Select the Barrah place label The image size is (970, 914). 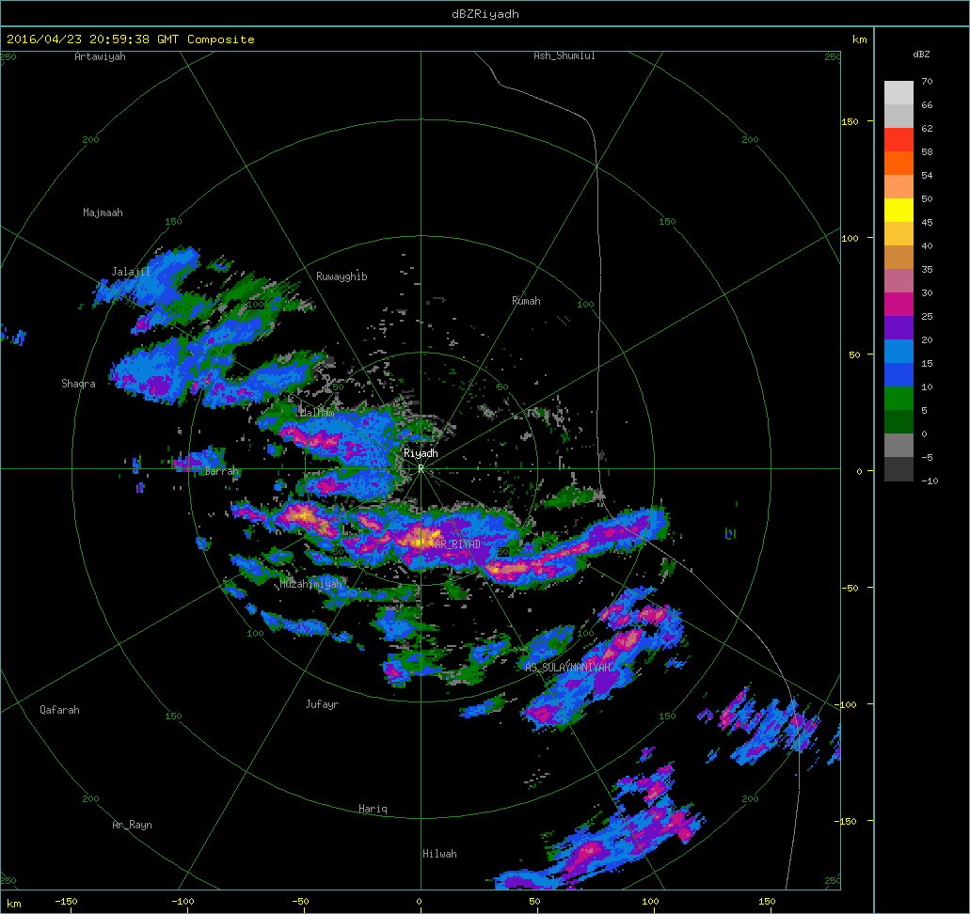pyautogui.click(x=221, y=471)
